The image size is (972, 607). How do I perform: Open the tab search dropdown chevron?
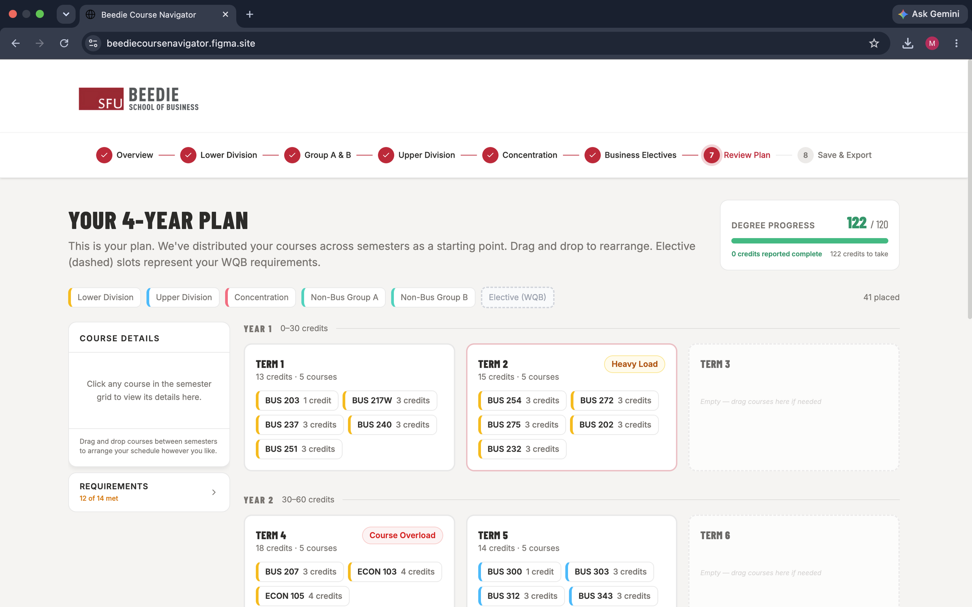coord(66,14)
